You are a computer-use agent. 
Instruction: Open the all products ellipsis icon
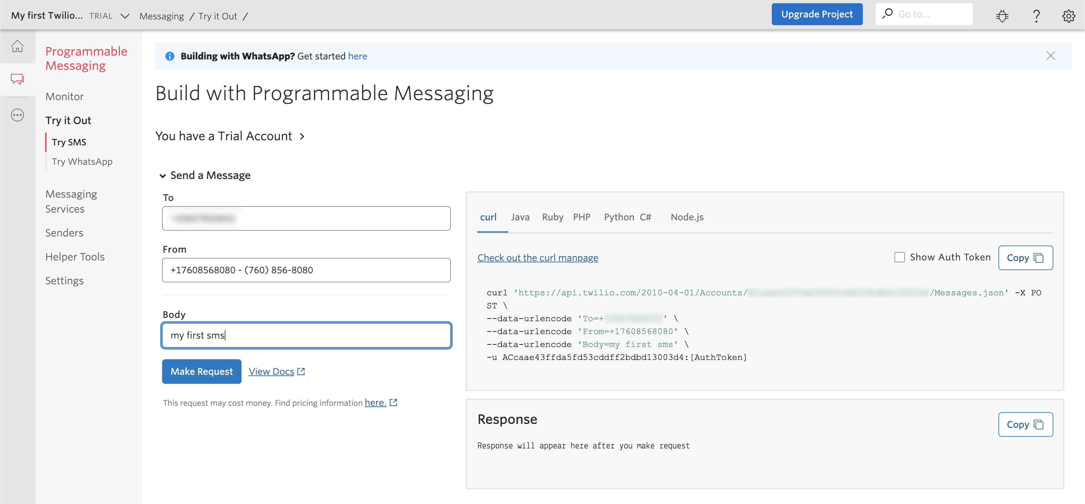[17, 115]
